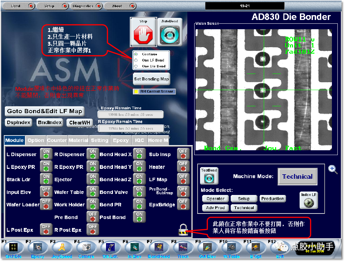Image resolution: width=345 pixels, height=262 pixels.
Task: Click the R Epoxy Remain Time field
Action: coord(131,128)
